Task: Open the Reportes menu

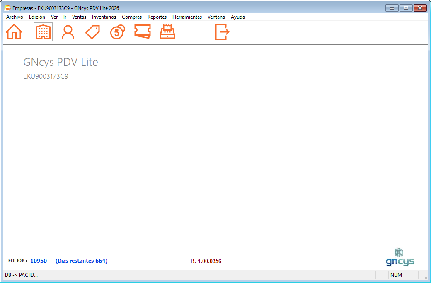Action: pyautogui.click(x=157, y=17)
